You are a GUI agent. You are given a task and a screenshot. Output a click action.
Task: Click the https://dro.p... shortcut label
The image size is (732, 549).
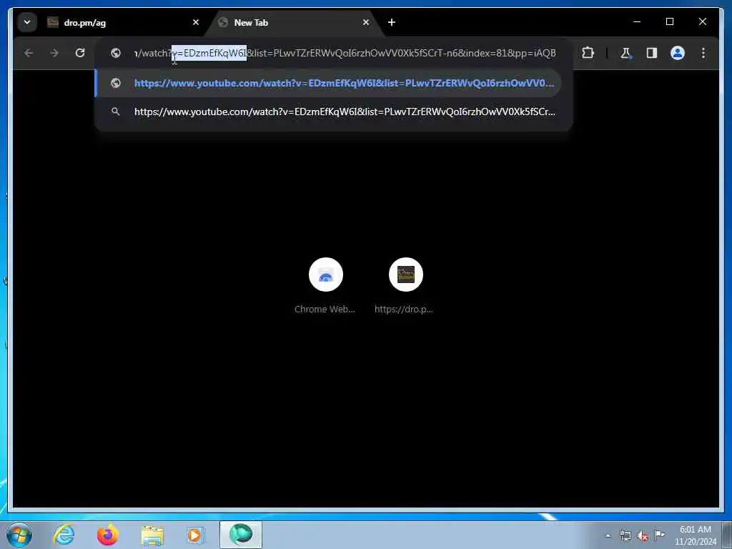(404, 309)
